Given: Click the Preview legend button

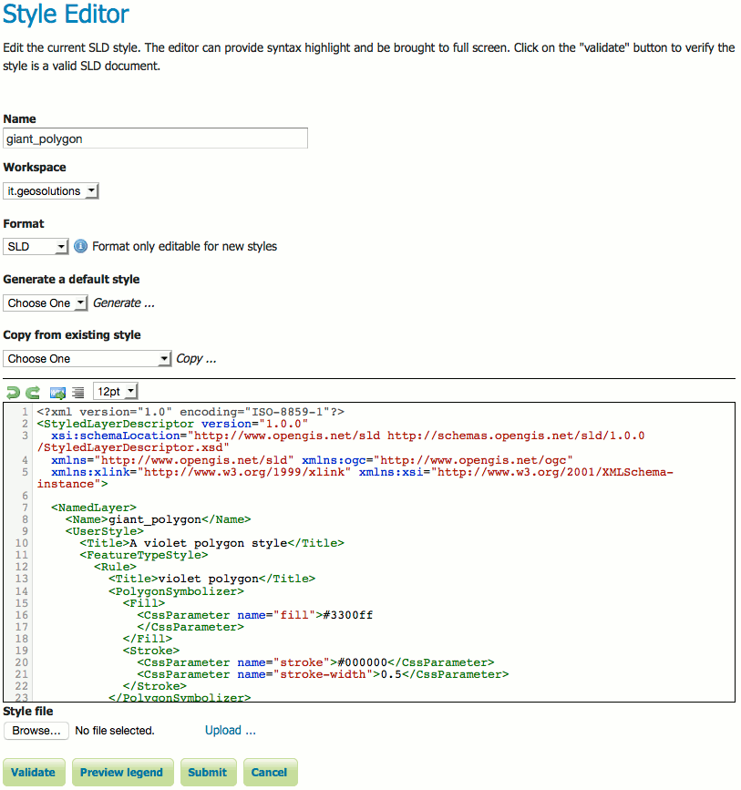Looking at the screenshot, I should 122,772.
